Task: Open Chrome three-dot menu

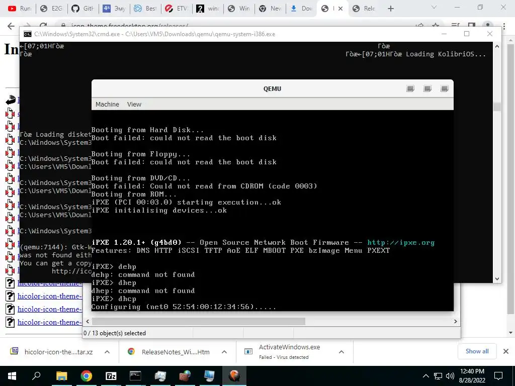Action: point(504,26)
